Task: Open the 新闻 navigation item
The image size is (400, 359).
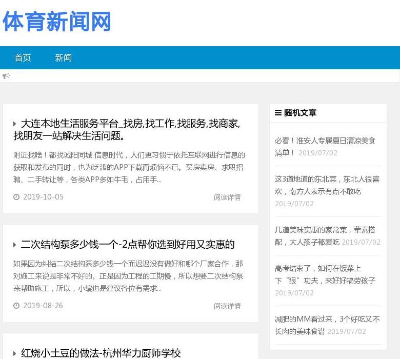Action: [x=63, y=58]
